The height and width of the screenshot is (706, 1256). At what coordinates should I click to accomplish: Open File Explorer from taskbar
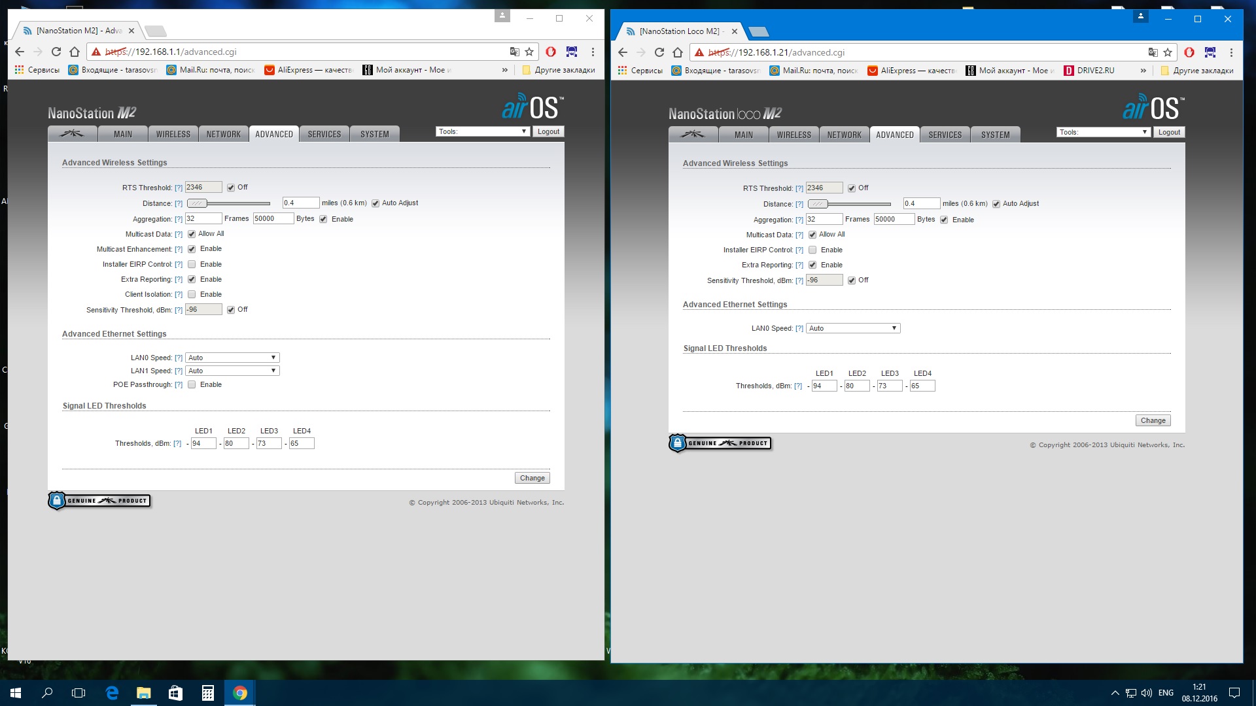pyautogui.click(x=143, y=693)
